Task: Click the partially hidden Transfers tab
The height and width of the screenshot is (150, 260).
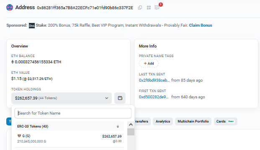Action: [x=142, y=121]
